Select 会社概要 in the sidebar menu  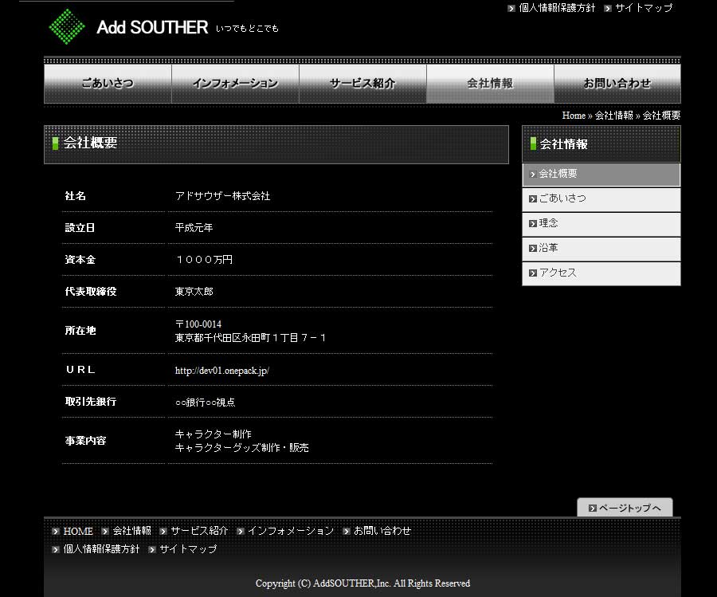coord(601,175)
